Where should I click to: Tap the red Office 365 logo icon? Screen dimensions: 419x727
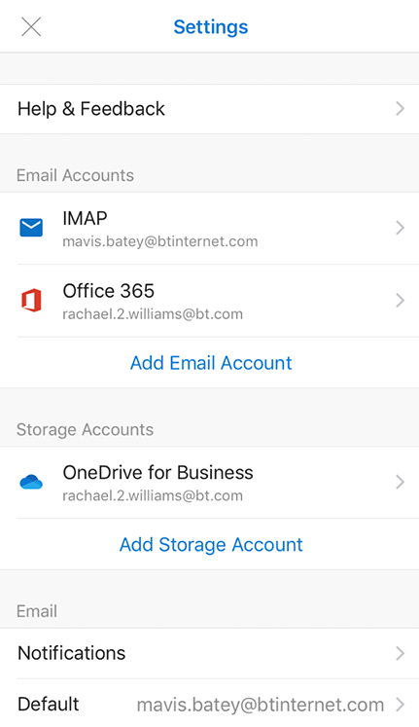coord(31,300)
